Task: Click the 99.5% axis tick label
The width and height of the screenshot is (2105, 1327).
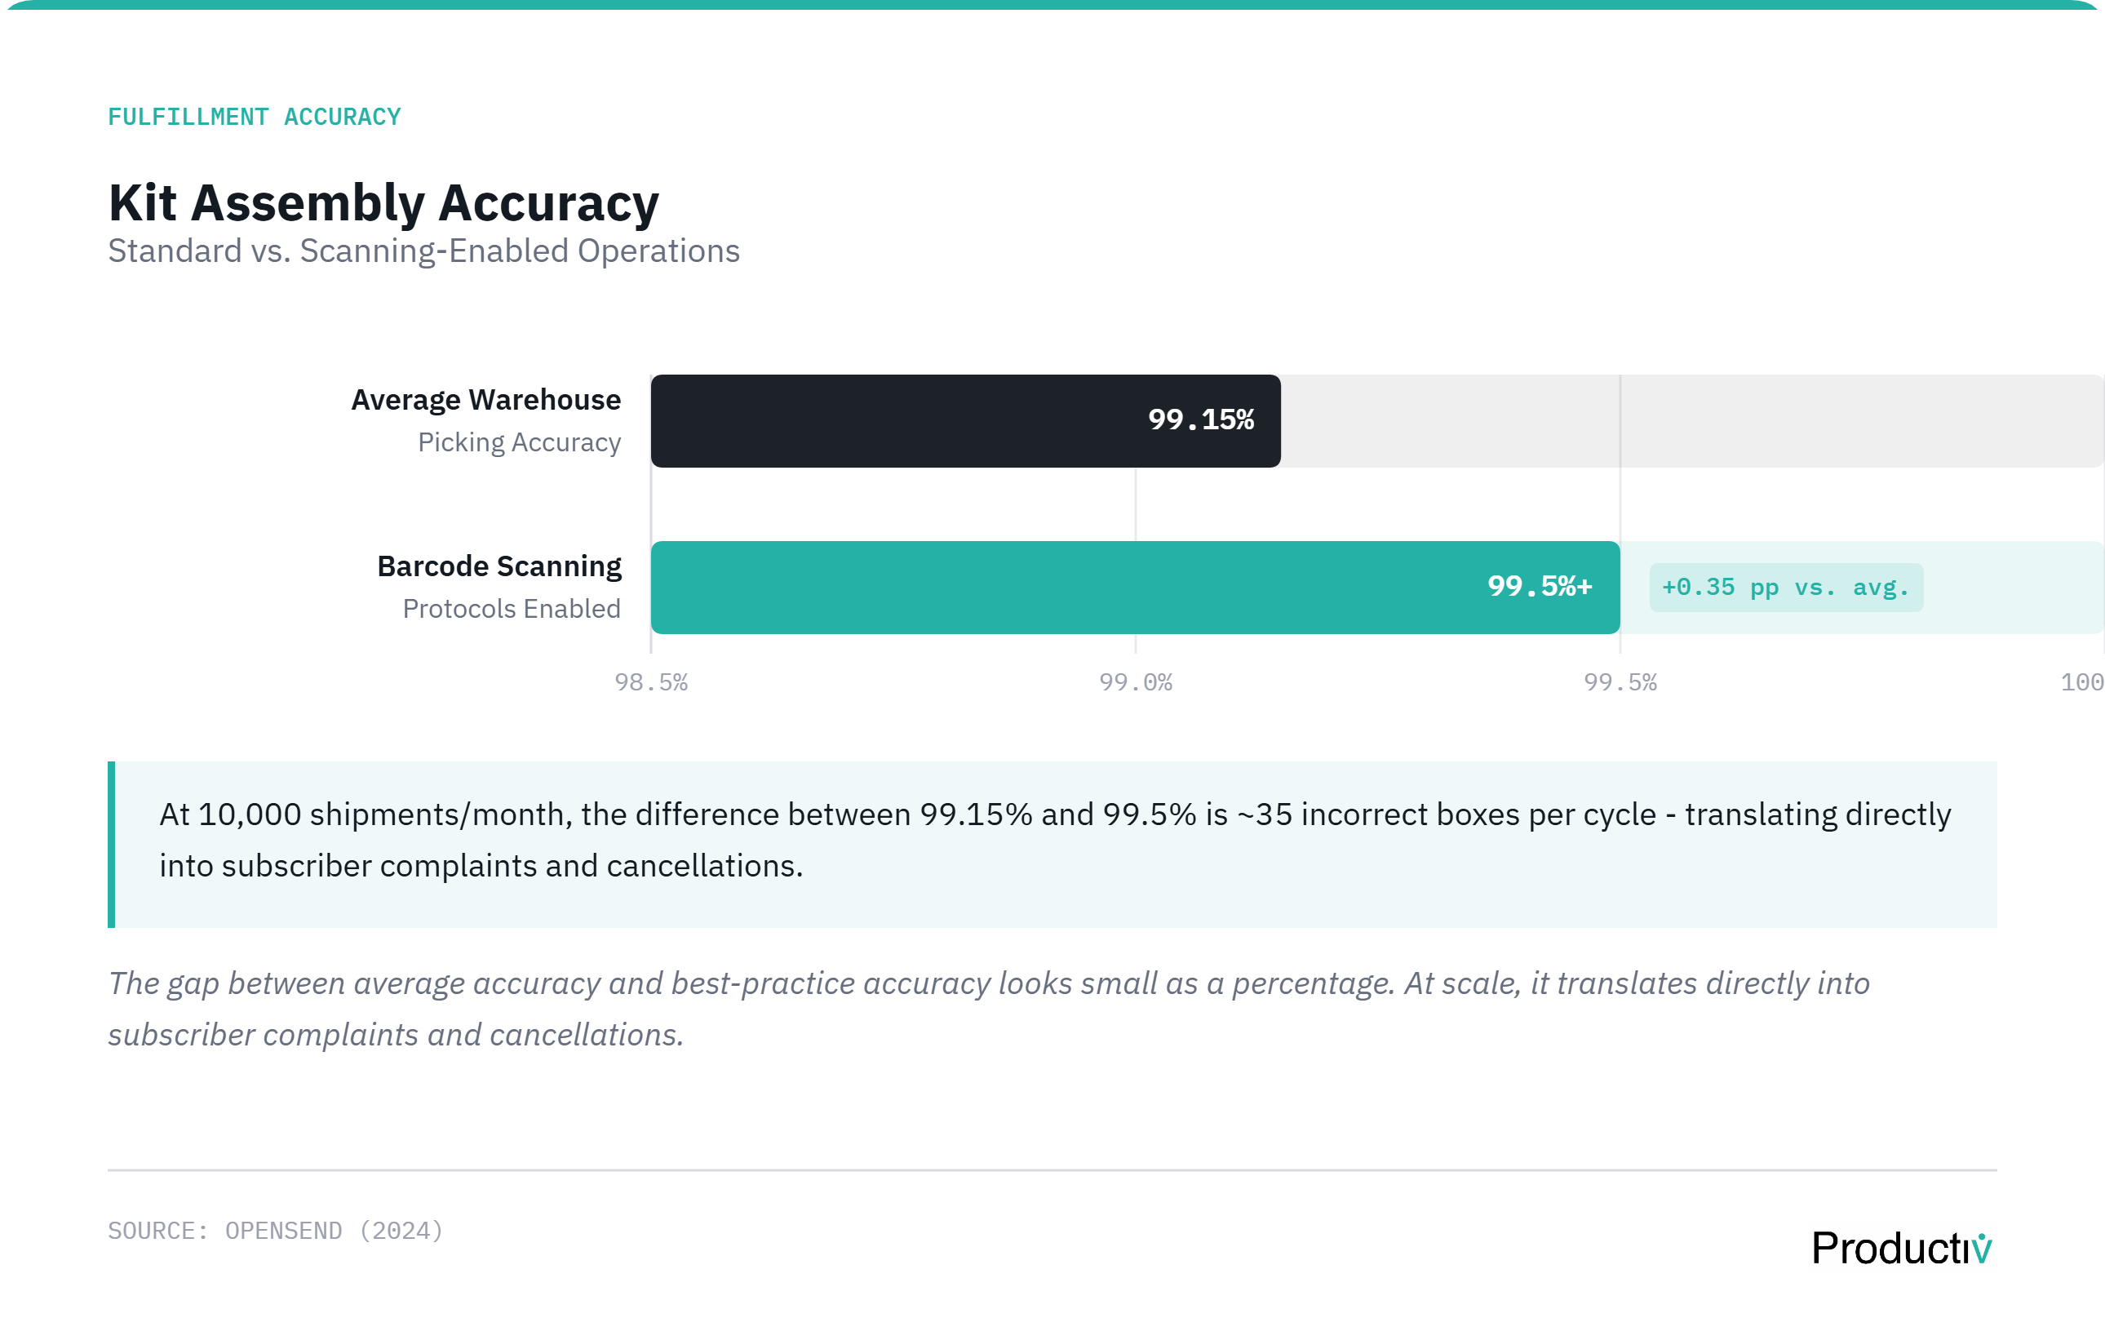Action: pos(1620,683)
